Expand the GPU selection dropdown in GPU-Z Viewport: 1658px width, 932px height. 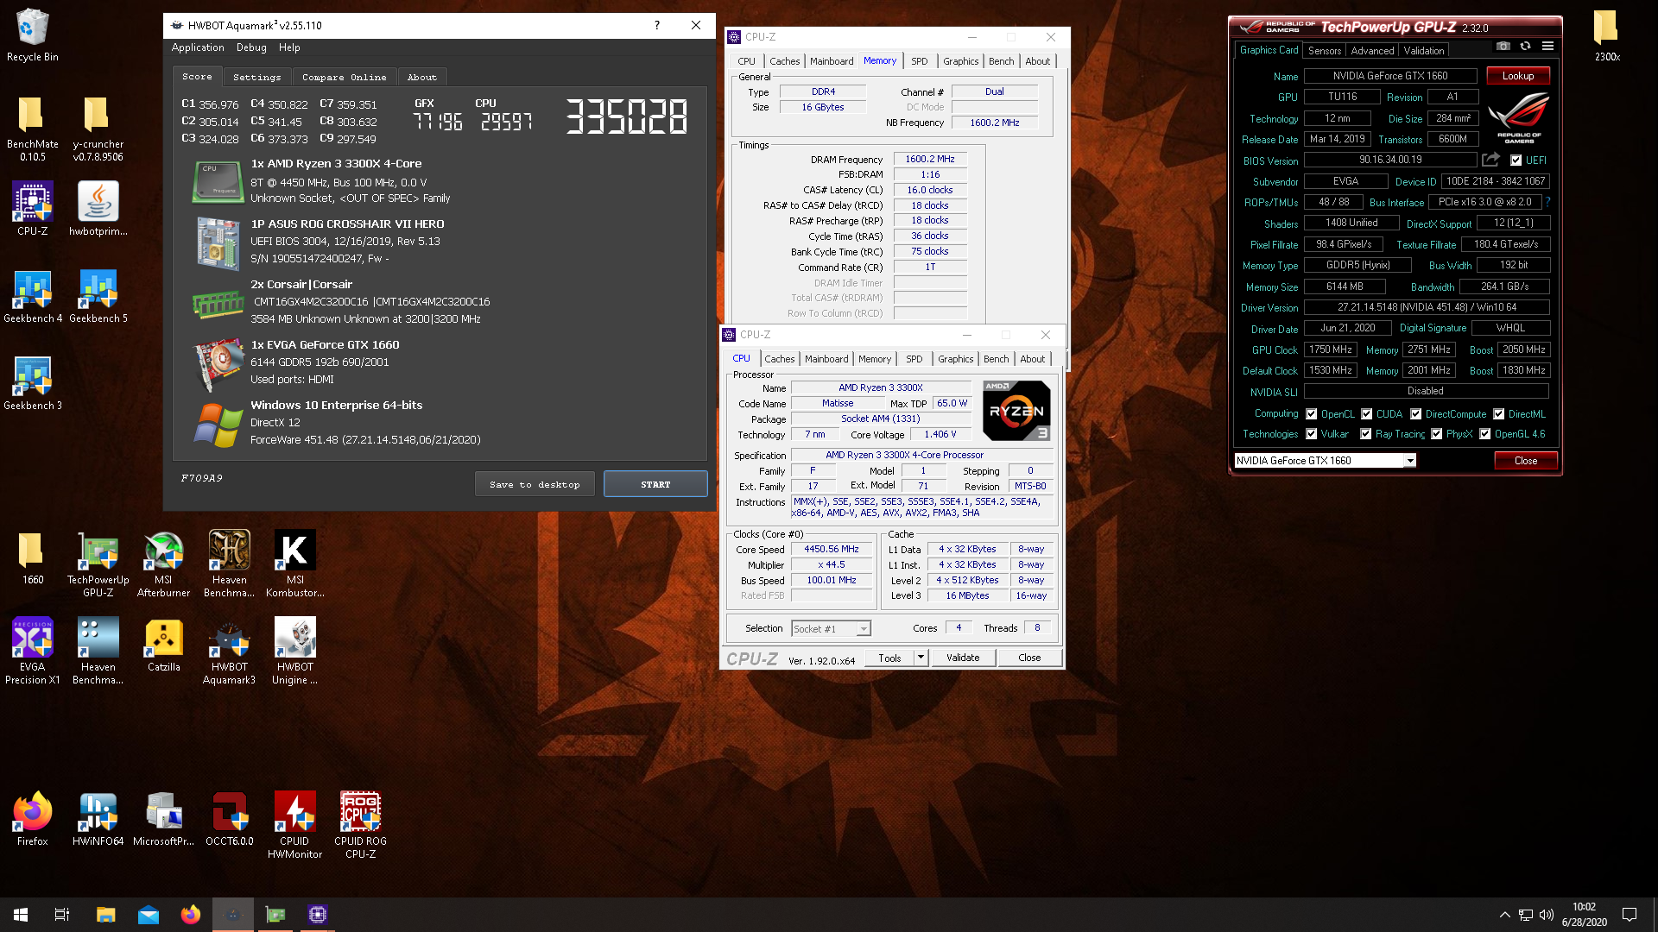[1409, 461]
